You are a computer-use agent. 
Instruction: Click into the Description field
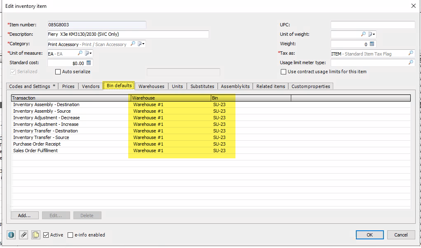point(128,34)
